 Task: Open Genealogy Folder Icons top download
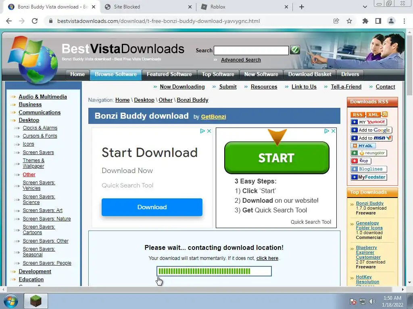point(369,225)
